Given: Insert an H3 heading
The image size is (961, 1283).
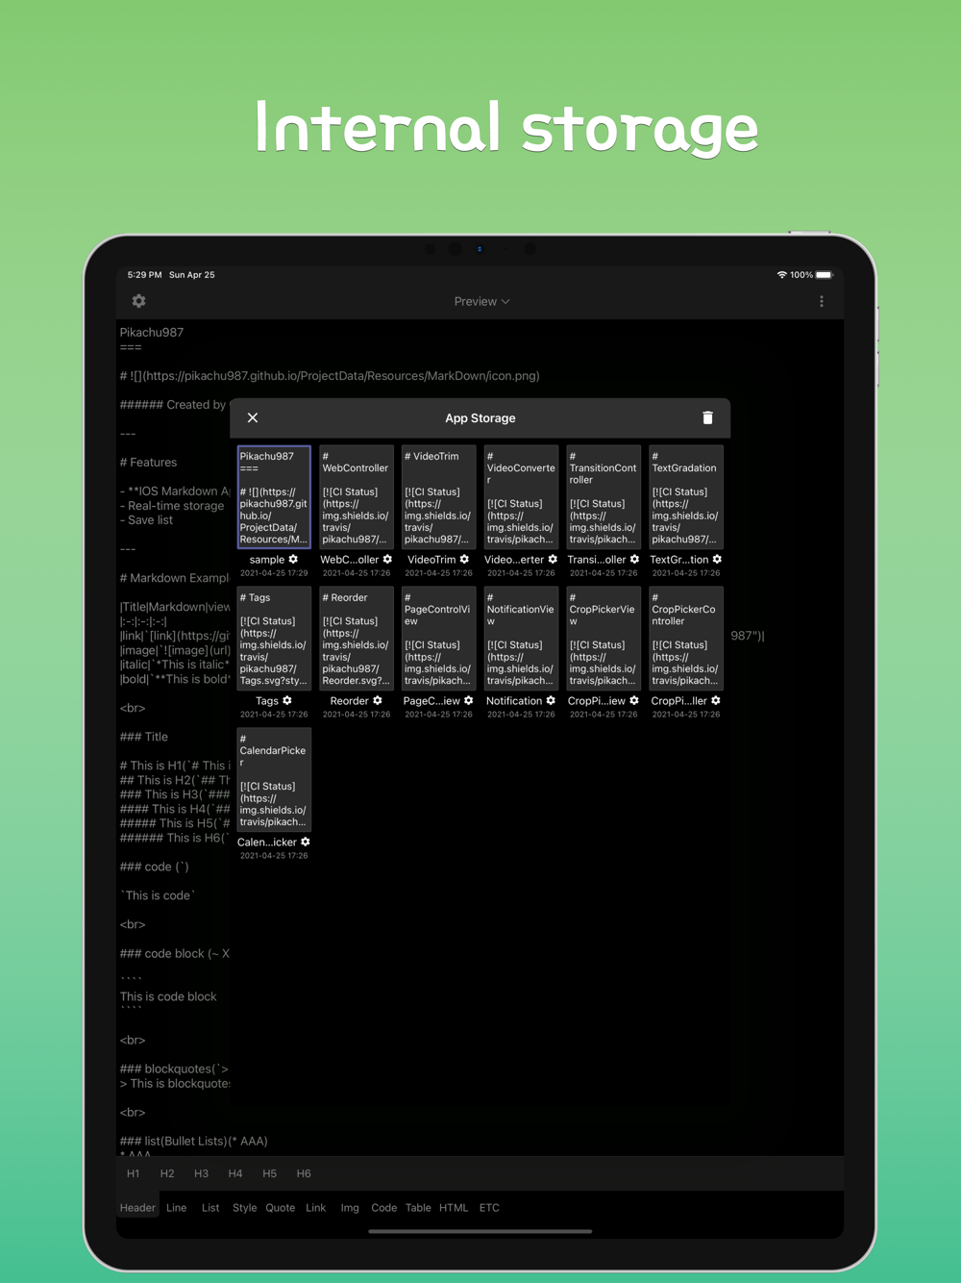Looking at the screenshot, I should (201, 1173).
